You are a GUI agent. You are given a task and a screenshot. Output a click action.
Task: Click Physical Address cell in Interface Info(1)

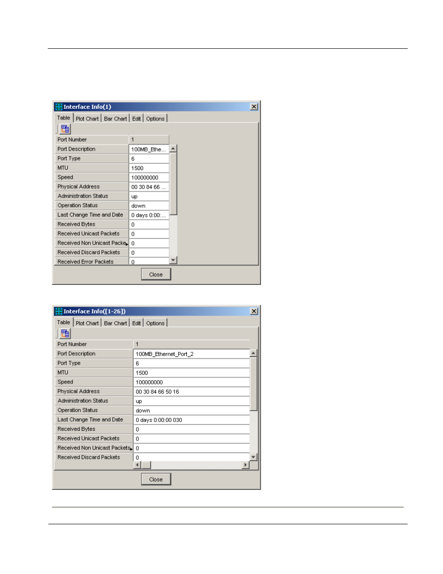pos(149,187)
